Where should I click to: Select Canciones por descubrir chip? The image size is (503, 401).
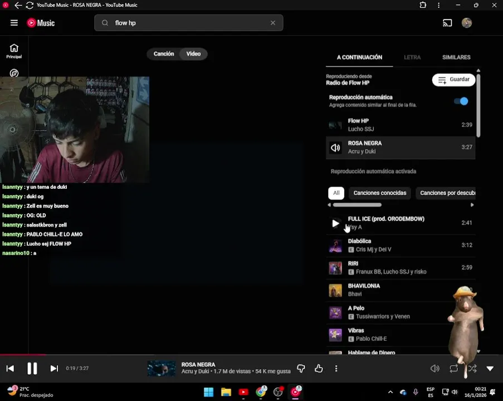click(446, 193)
